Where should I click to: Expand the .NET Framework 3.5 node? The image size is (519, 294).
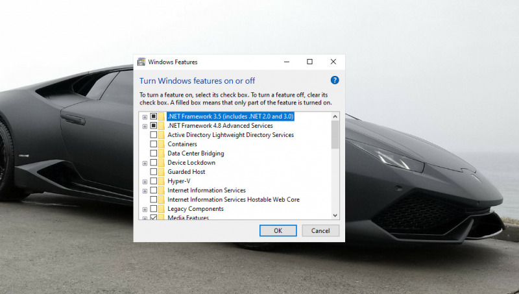(145, 117)
